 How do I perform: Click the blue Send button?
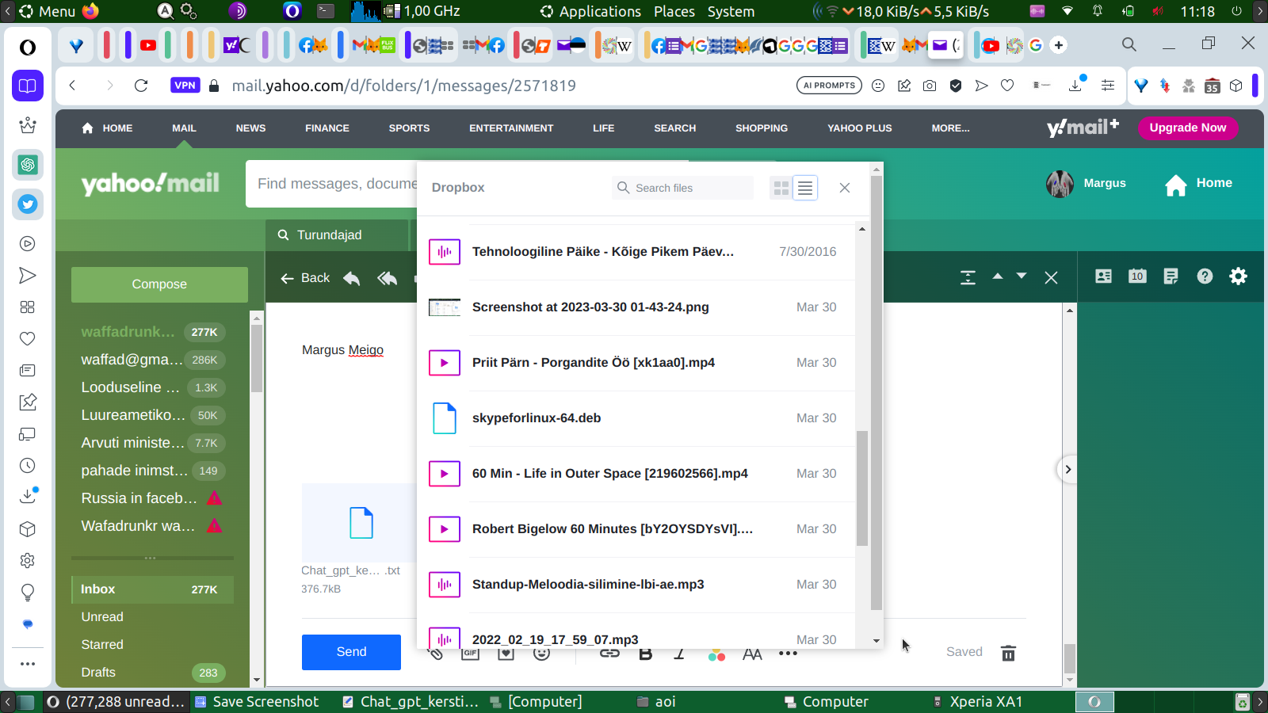pos(351,652)
